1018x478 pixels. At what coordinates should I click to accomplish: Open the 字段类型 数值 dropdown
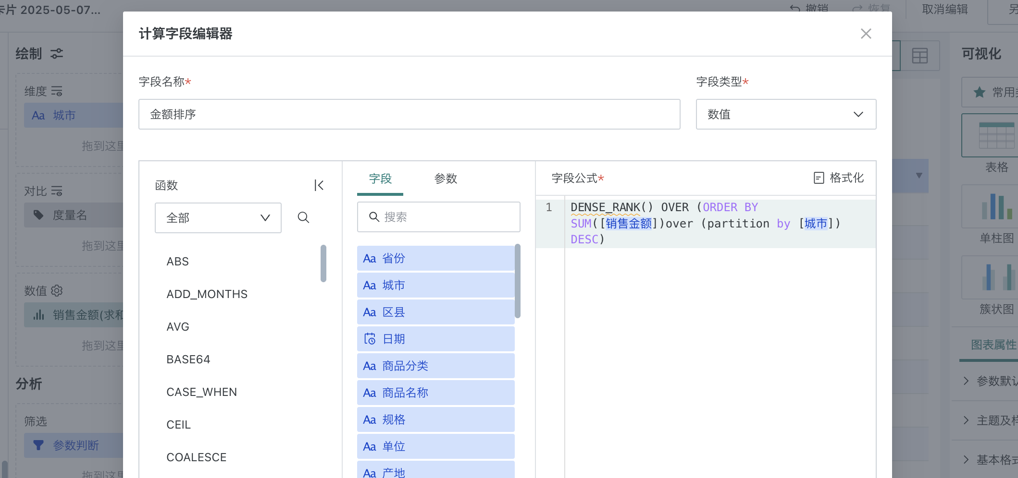point(786,114)
